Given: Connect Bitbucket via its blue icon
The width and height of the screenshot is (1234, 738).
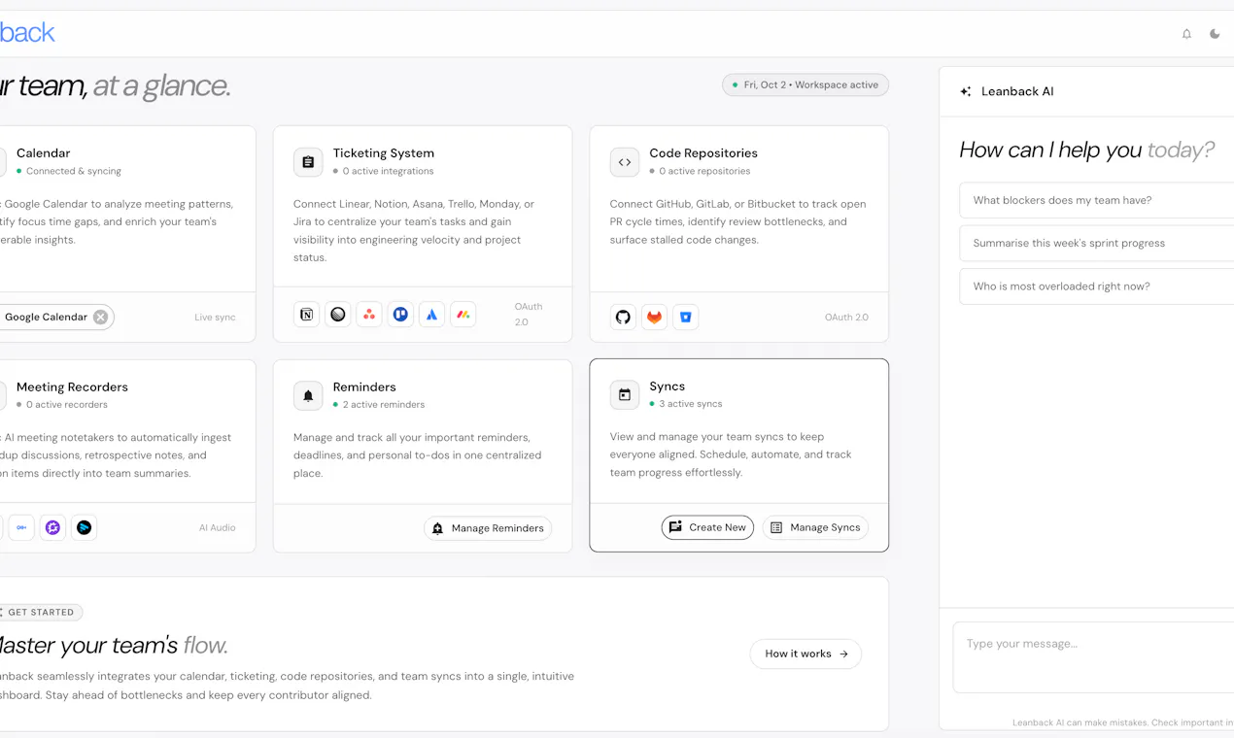Looking at the screenshot, I should pyautogui.click(x=686, y=318).
